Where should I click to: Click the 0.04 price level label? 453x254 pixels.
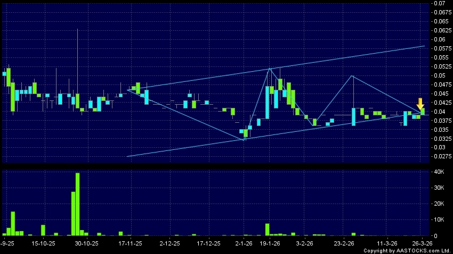pos(440,112)
